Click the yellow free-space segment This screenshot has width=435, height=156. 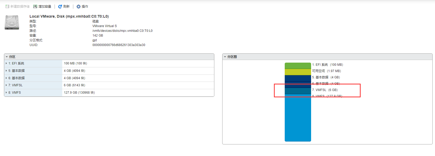[x=298, y=72]
